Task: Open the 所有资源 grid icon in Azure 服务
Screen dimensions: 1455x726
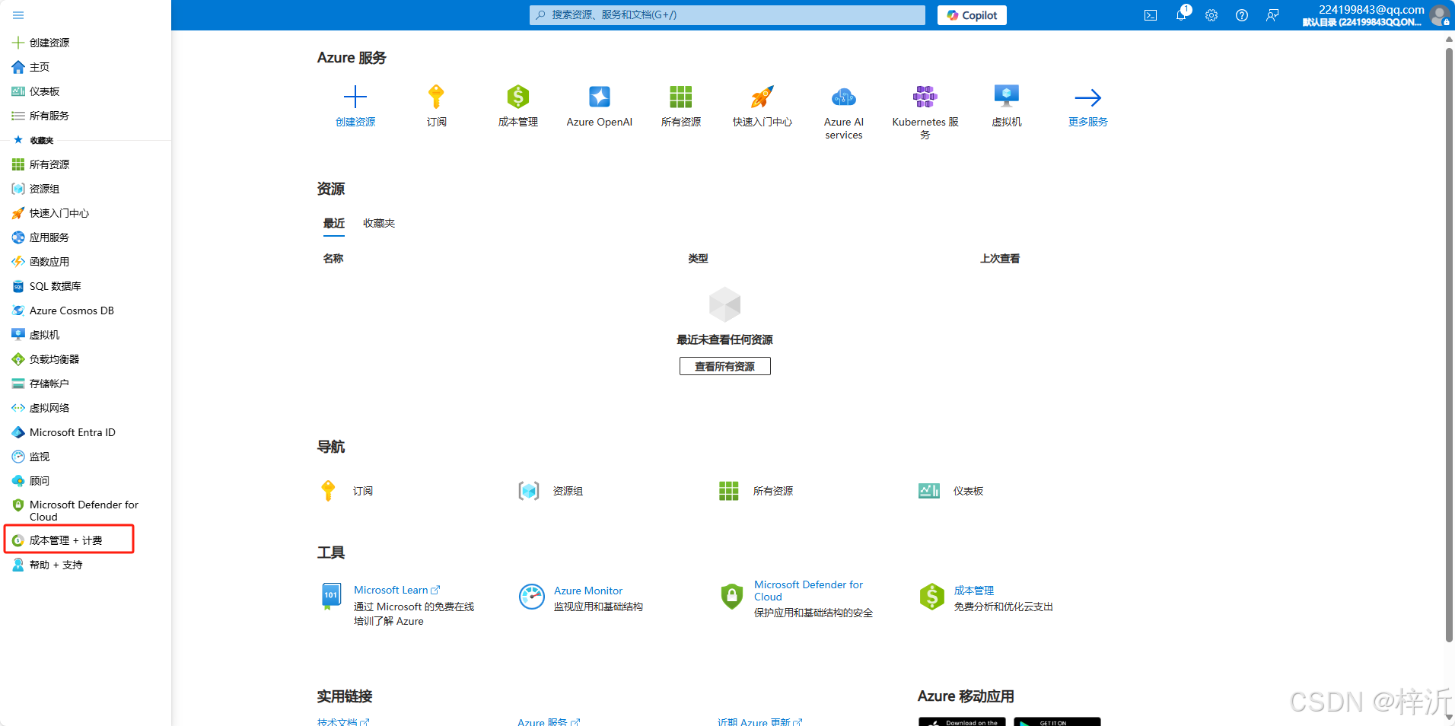Action: coord(681,97)
